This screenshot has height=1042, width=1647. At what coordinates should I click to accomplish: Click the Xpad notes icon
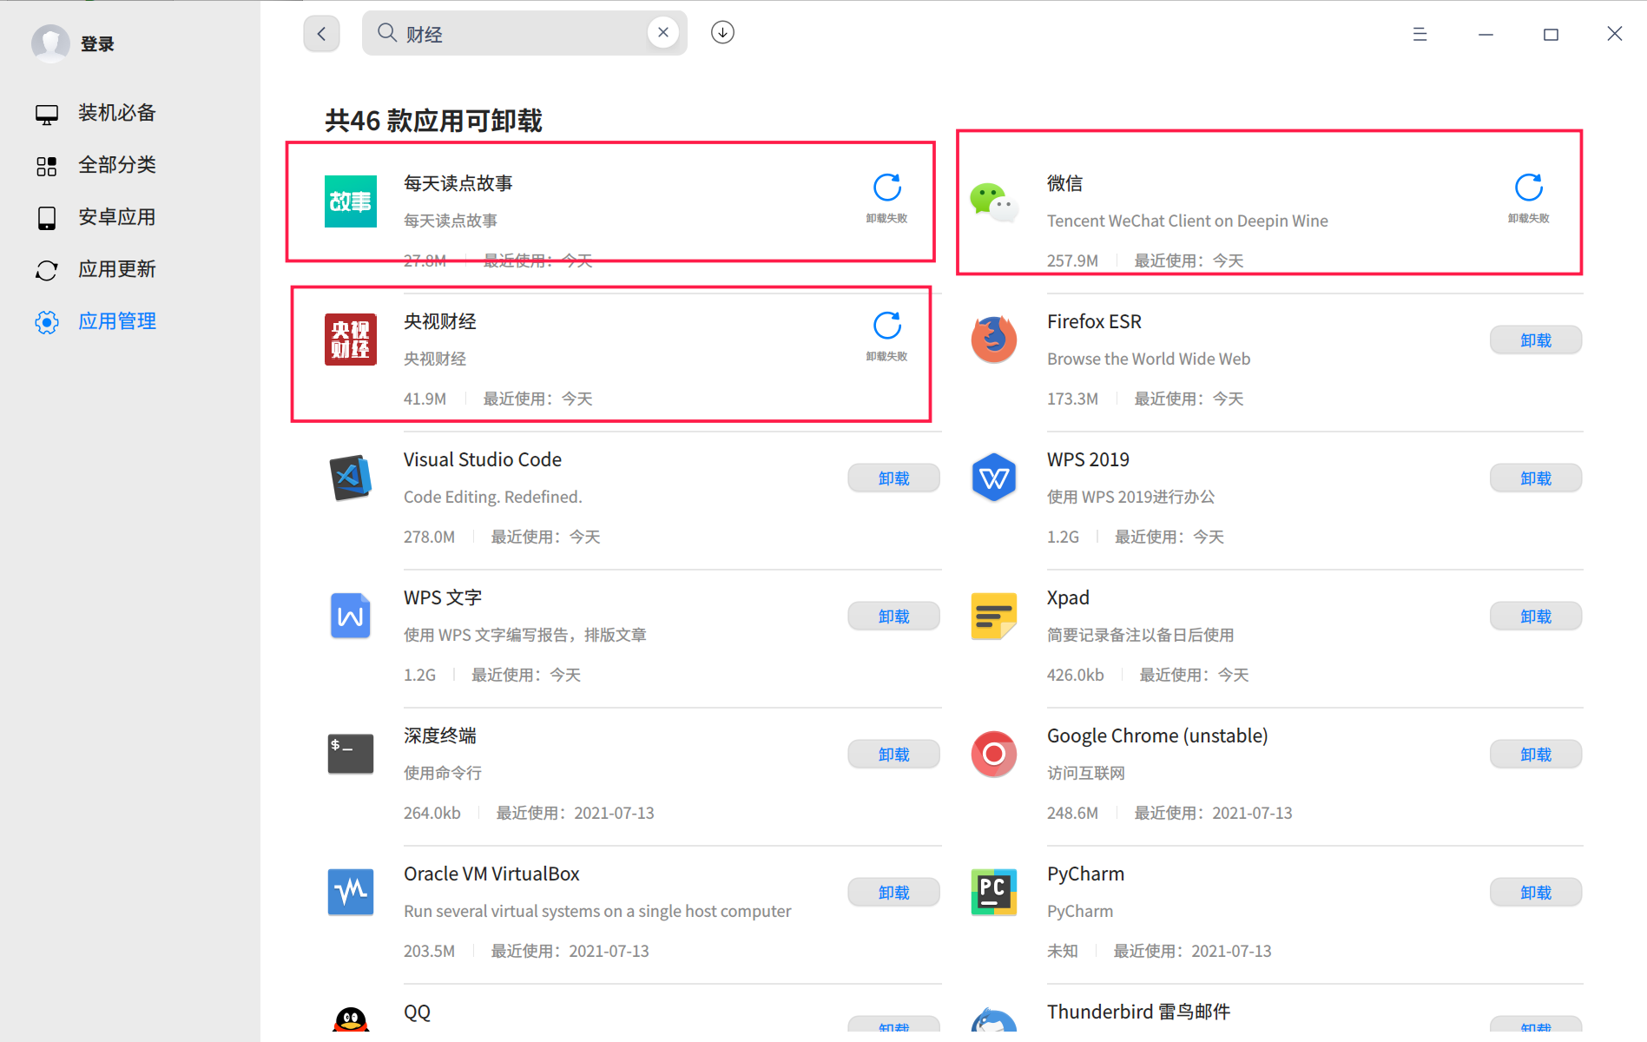994,616
